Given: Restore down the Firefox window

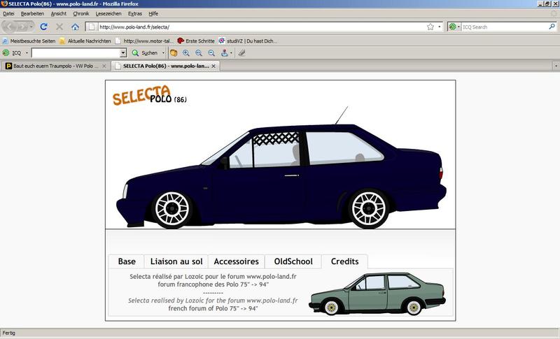Looking at the screenshot, I should [x=547, y=3].
